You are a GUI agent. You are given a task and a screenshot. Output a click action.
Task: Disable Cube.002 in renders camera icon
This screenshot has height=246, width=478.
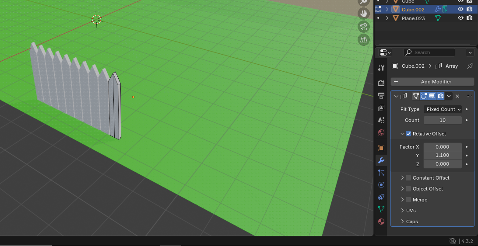[x=469, y=10]
